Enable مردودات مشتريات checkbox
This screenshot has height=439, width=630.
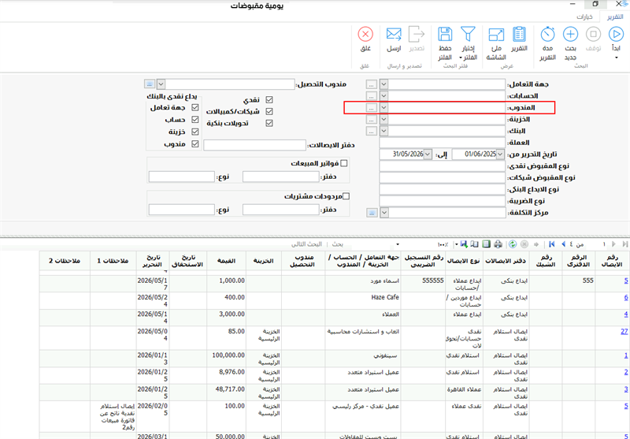[x=346, y=196]
